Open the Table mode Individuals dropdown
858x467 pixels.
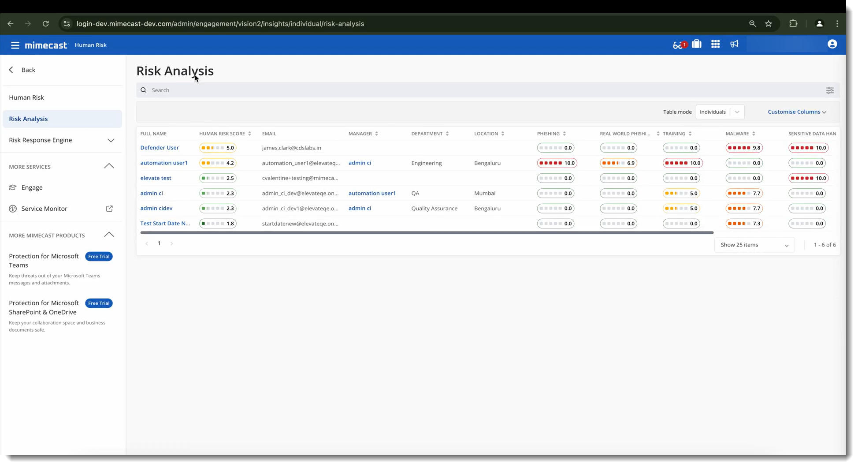tap(720, 112)
